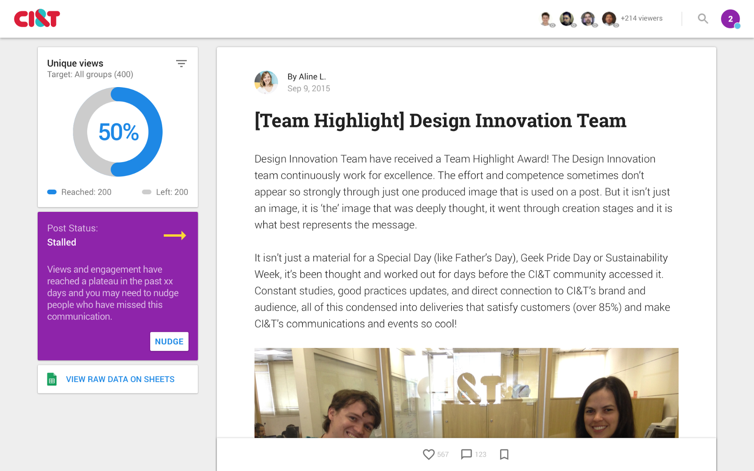Click the yellow arrow on Post Status
754x471 pixels.
tap(175, 236)
